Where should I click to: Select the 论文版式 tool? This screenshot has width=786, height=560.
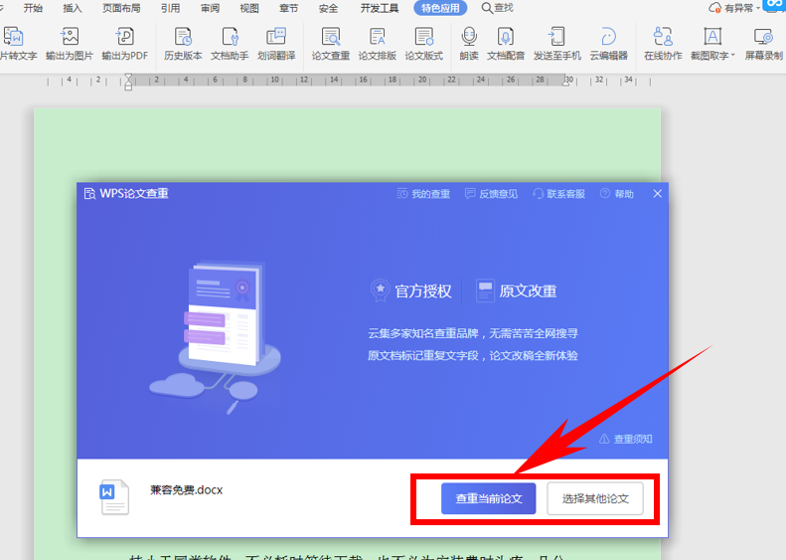[424, 44]
